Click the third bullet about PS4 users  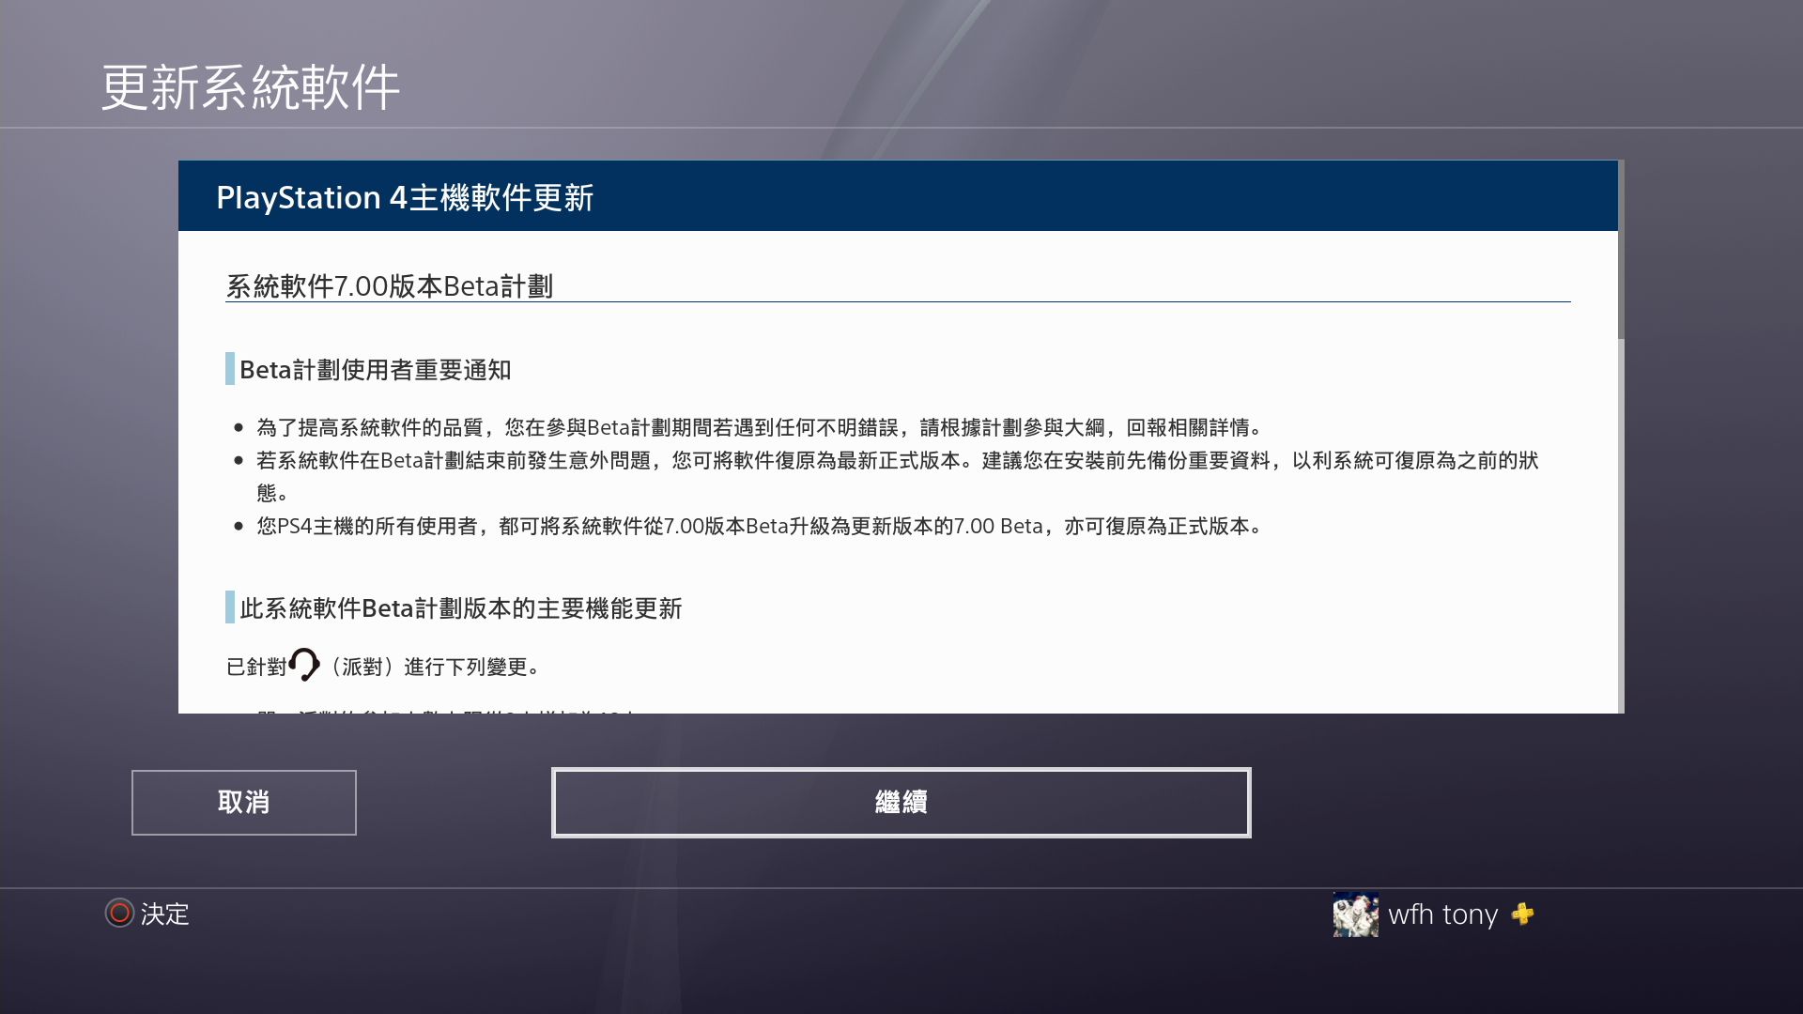point(759,527)
